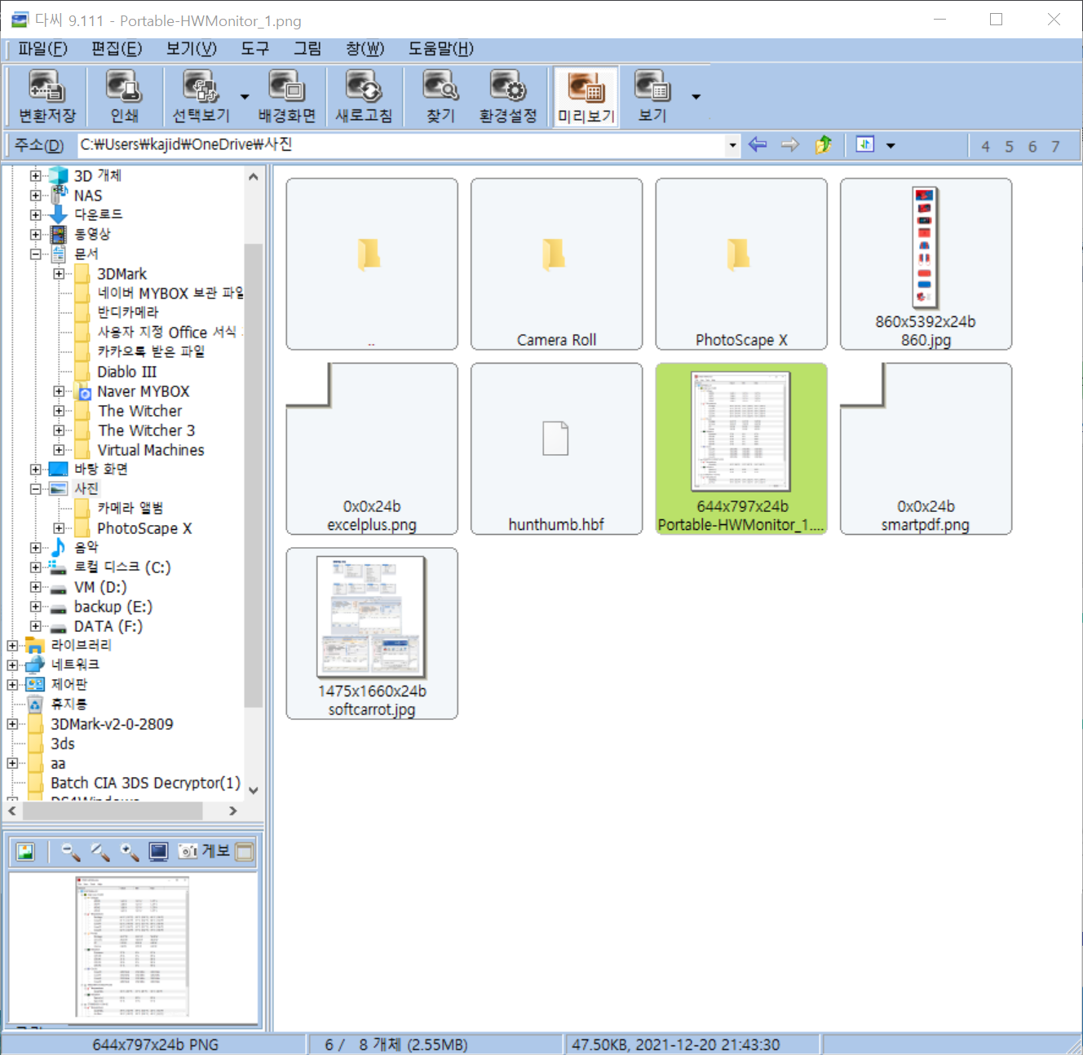Open the 도움말(H) menu
This screenshot has width=1083, height=1055.
click(x=440, y=49)
